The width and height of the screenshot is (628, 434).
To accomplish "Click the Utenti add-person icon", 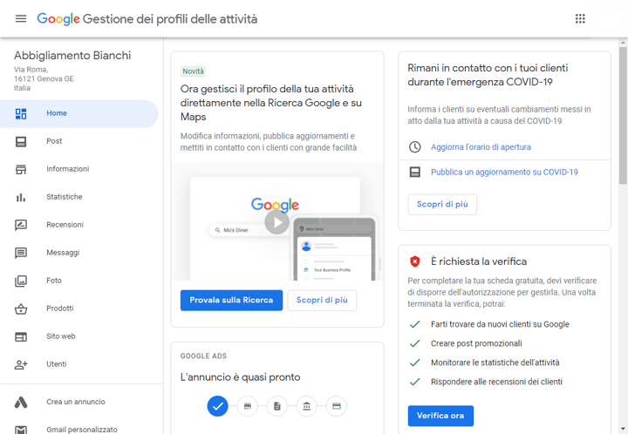I will tap(21, 365).
